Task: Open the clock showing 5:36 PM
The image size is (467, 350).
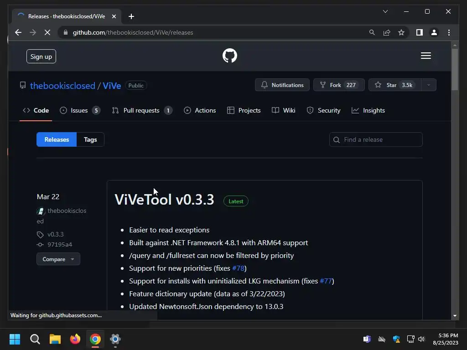Action: 445,339
